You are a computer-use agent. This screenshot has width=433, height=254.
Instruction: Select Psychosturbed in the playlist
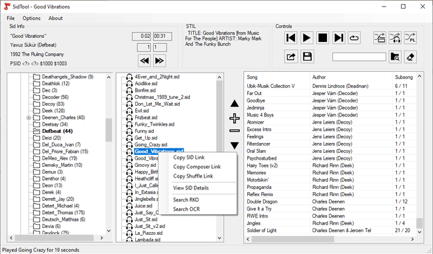click(x=330, y=158)
